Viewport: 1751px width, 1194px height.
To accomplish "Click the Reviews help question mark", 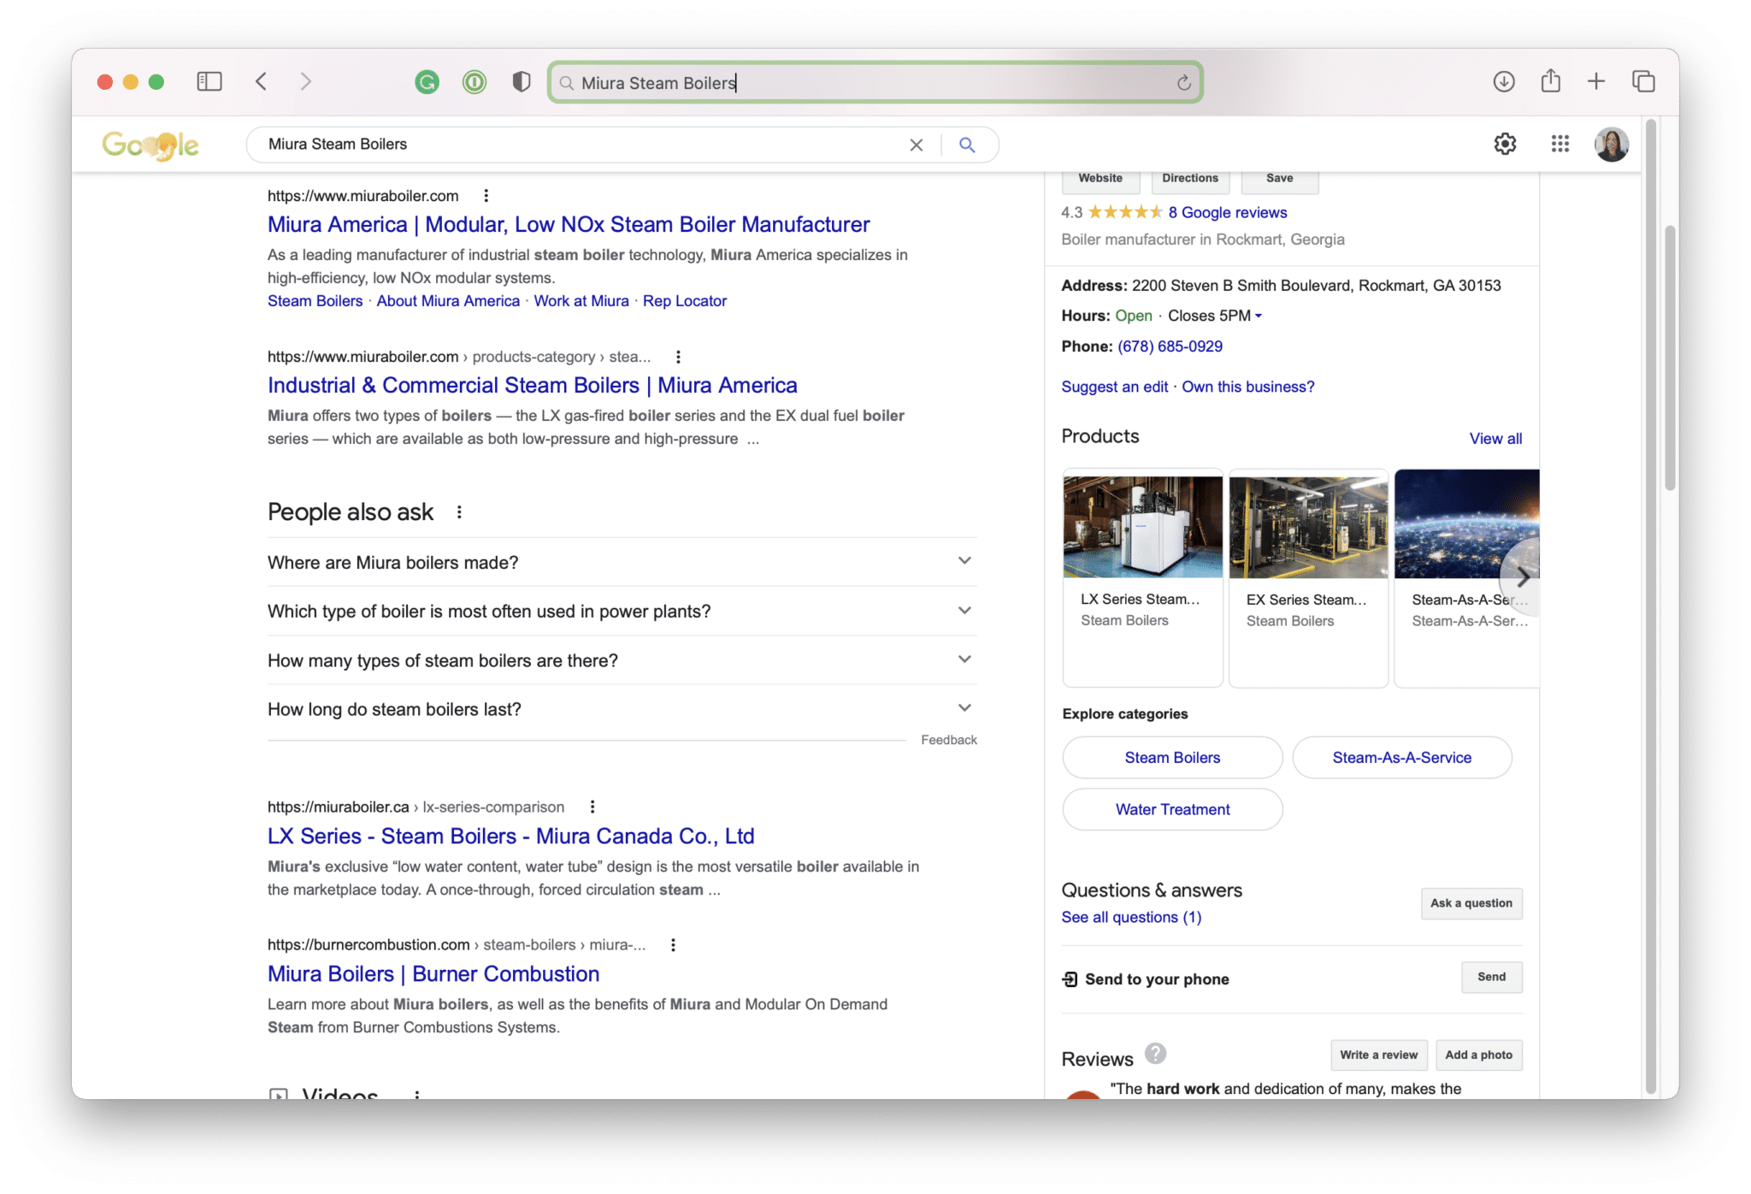I will 1155,1054.
